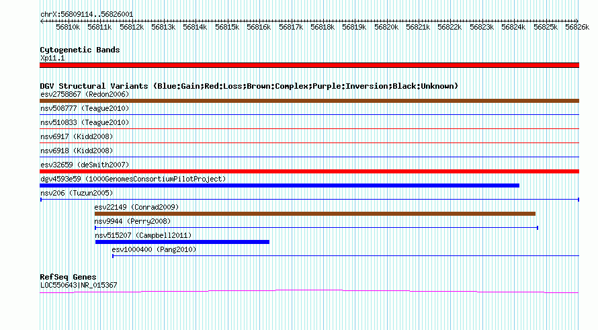Image resolution: width=598 pixels, height=330 pixels.
Task: Open variant nsv206 (Tuzun2005) label
Action: [77, 193]
